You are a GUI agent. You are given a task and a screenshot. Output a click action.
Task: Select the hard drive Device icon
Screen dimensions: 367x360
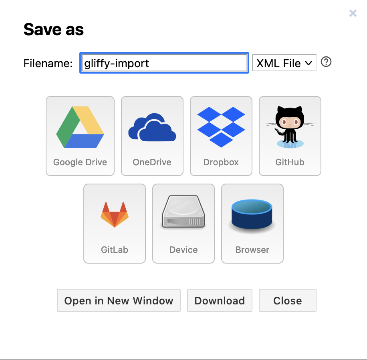[x=183, y=212]
